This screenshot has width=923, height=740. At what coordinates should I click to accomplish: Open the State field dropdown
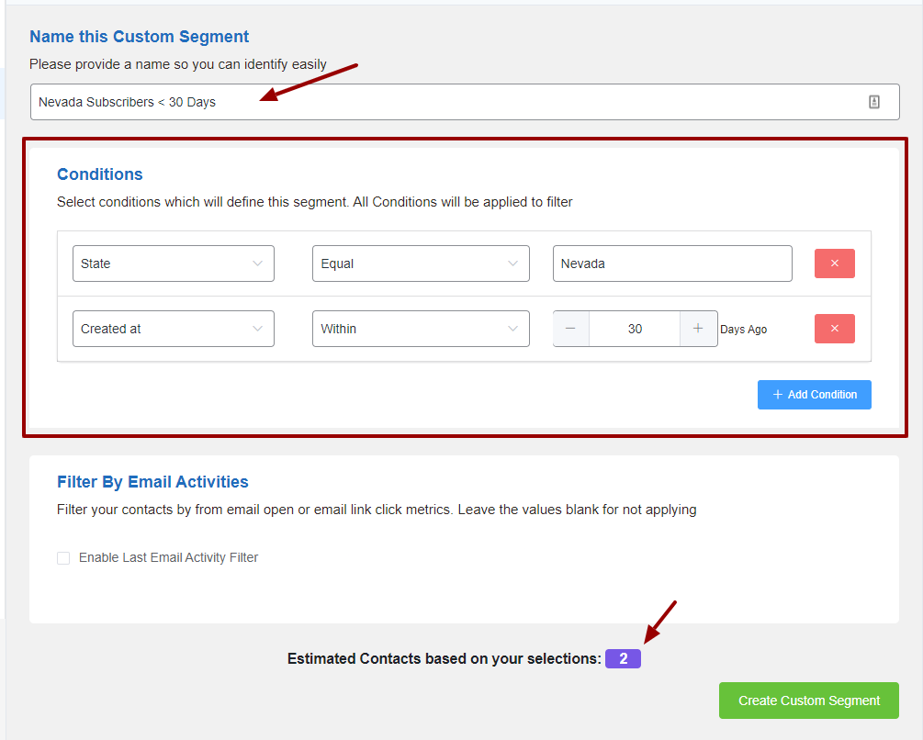point(173,263)
